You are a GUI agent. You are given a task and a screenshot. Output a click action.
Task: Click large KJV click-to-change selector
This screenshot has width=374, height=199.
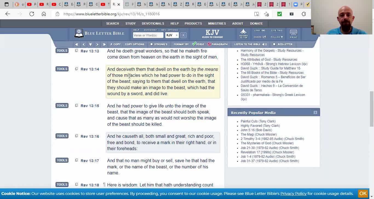(212, 34)
